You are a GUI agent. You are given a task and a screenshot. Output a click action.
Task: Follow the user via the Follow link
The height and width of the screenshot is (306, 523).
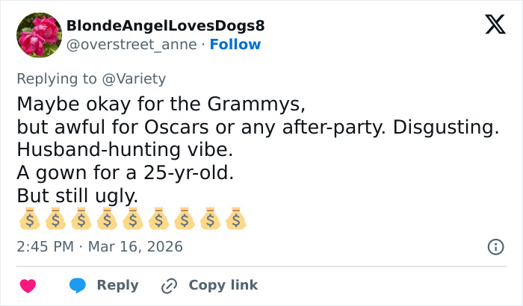(x=235, y=44)
